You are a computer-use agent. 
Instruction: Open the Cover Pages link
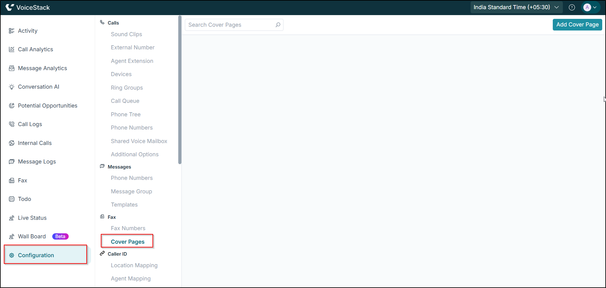(x=127, y=241)
